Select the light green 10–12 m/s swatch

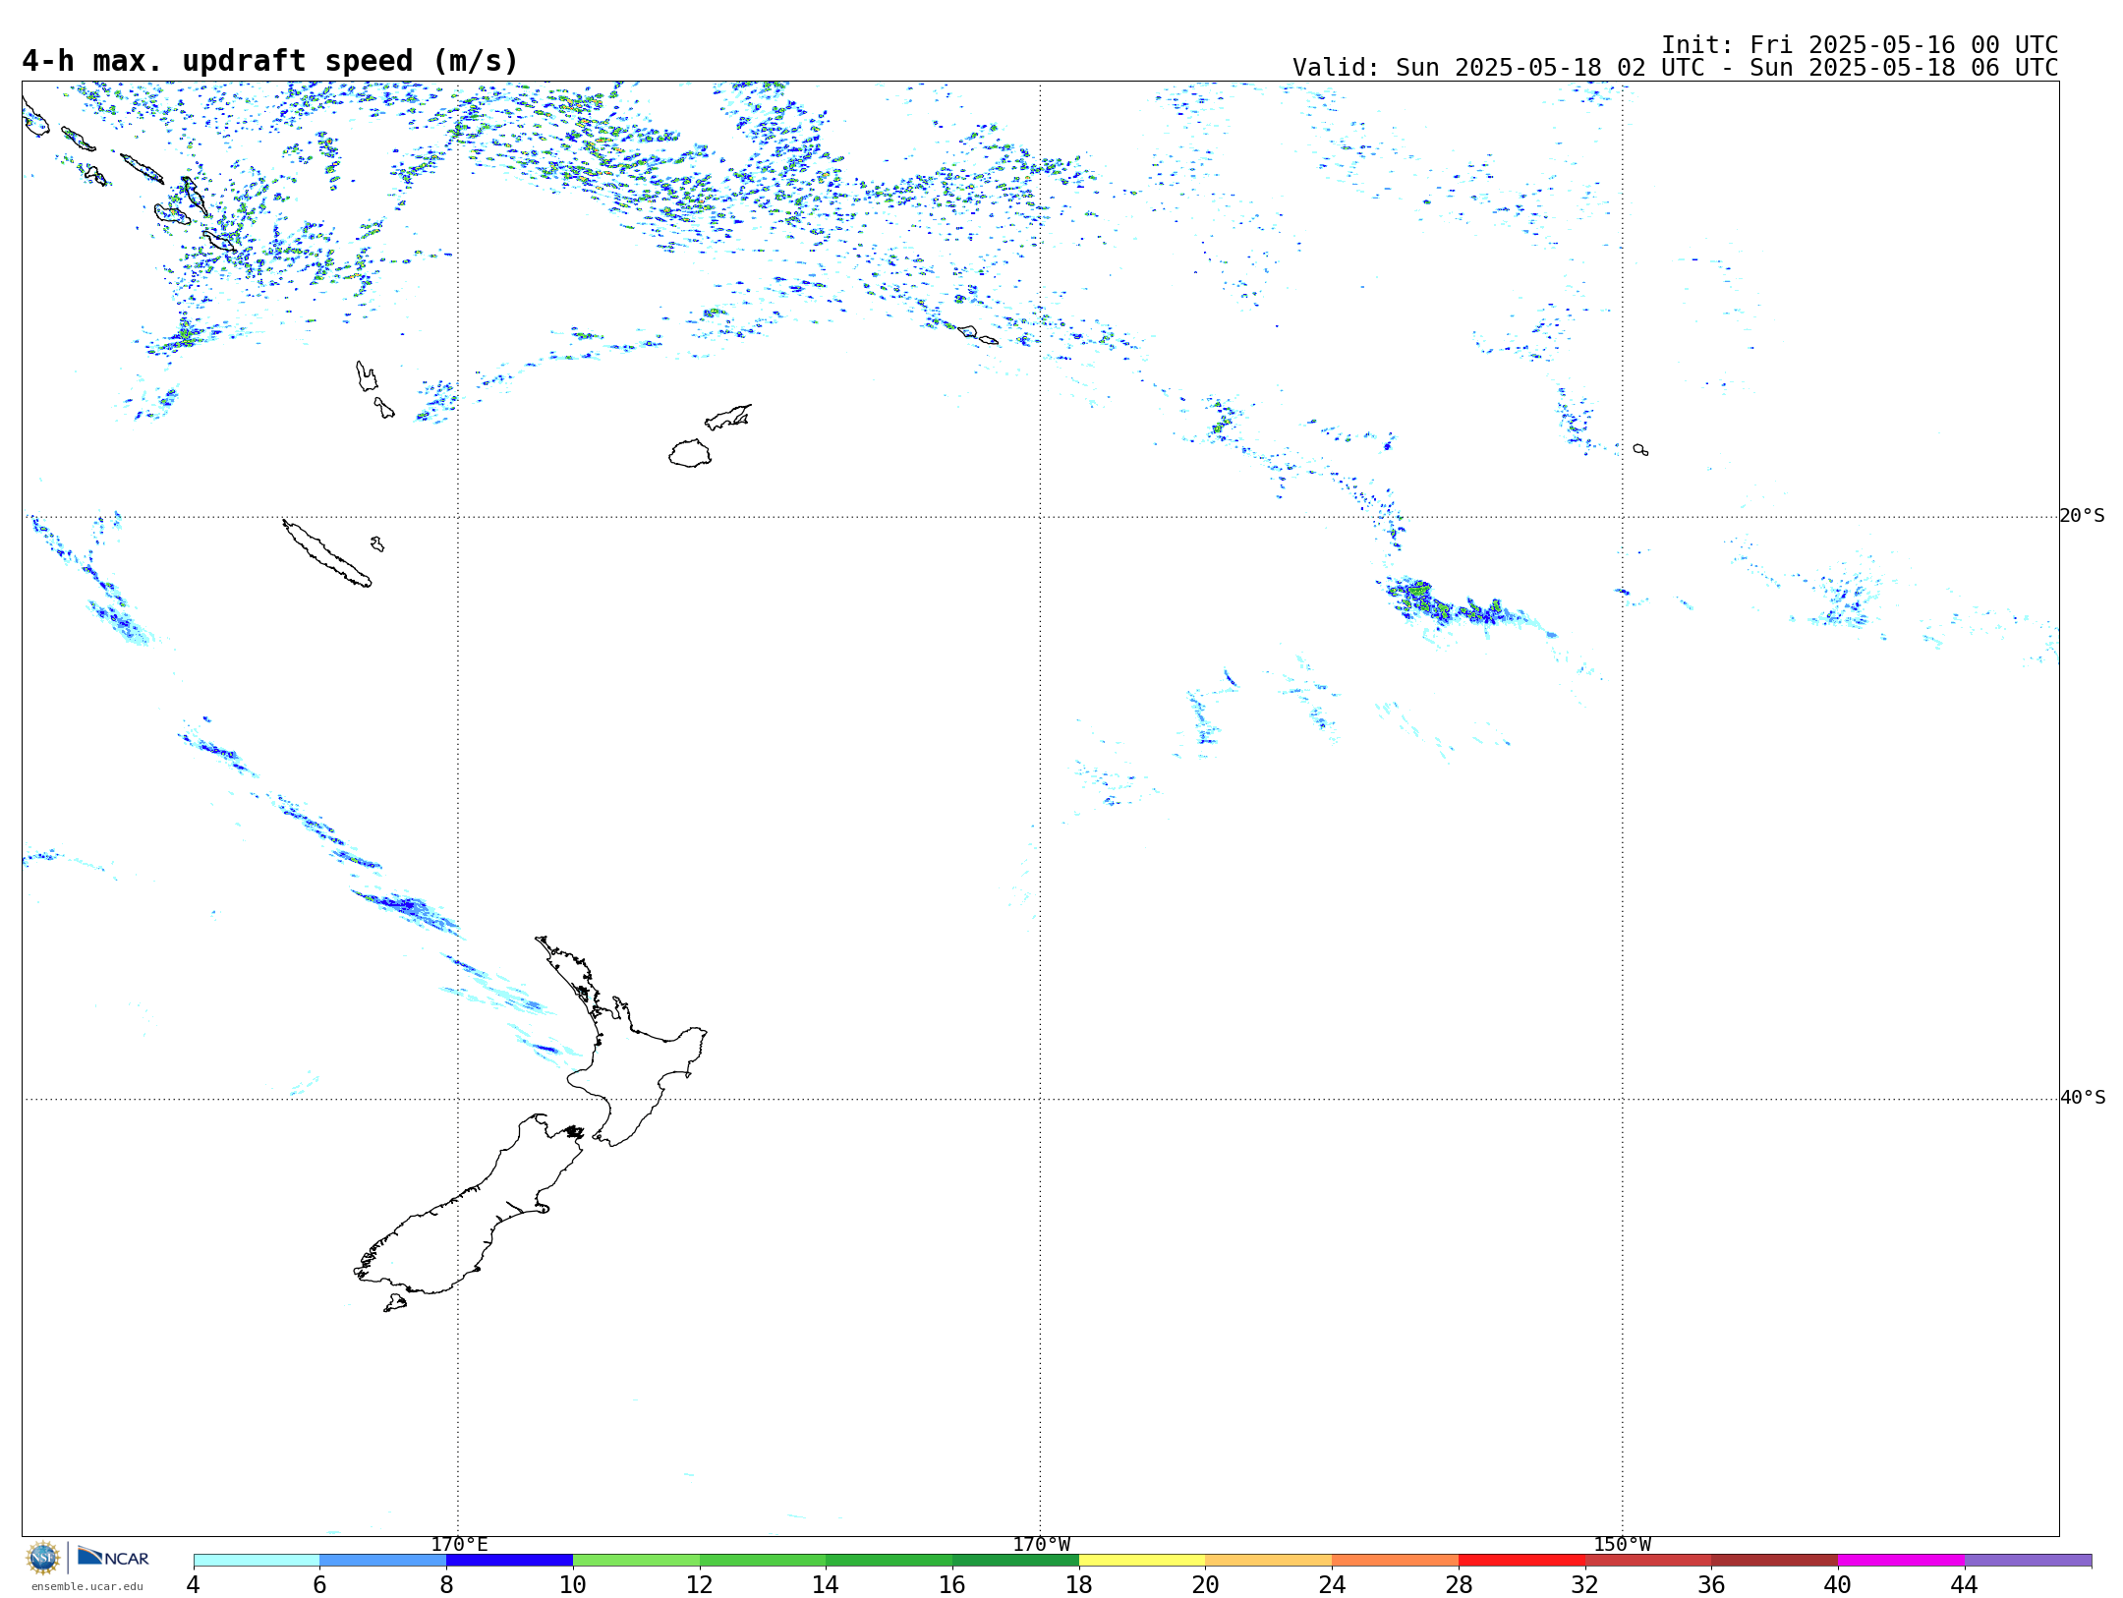click(636, 1561)
